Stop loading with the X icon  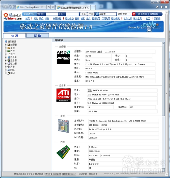(53, 7)
